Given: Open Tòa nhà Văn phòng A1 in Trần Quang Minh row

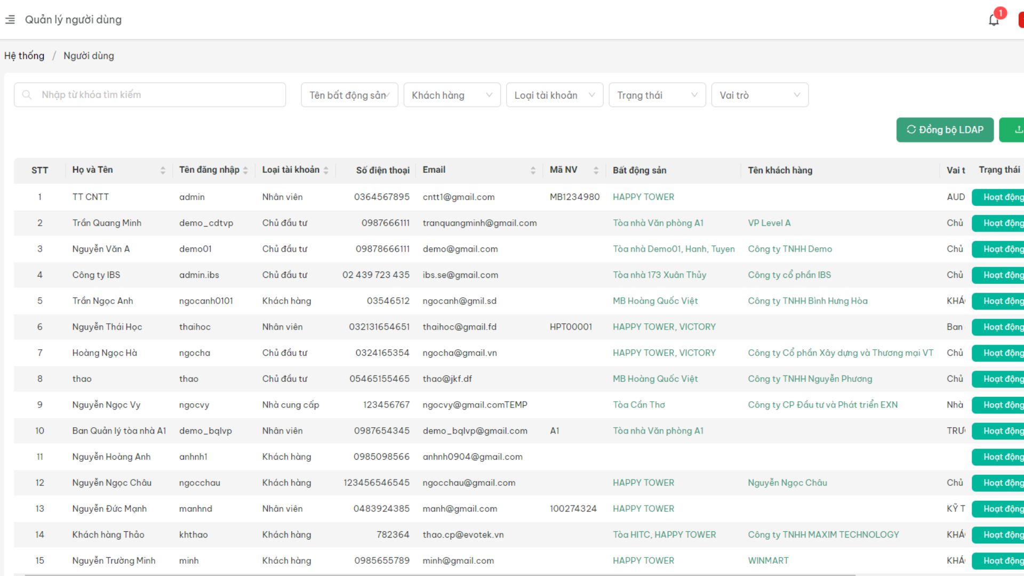Looking at the screenshot, I should coord(658,223).
